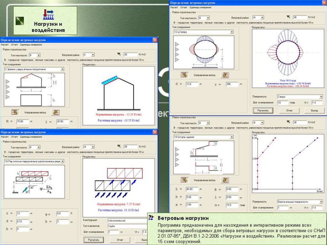This screenshot has width=327, height=245.
Task: Click right wind direction icon in Сфера window
Action: [225, 75]
